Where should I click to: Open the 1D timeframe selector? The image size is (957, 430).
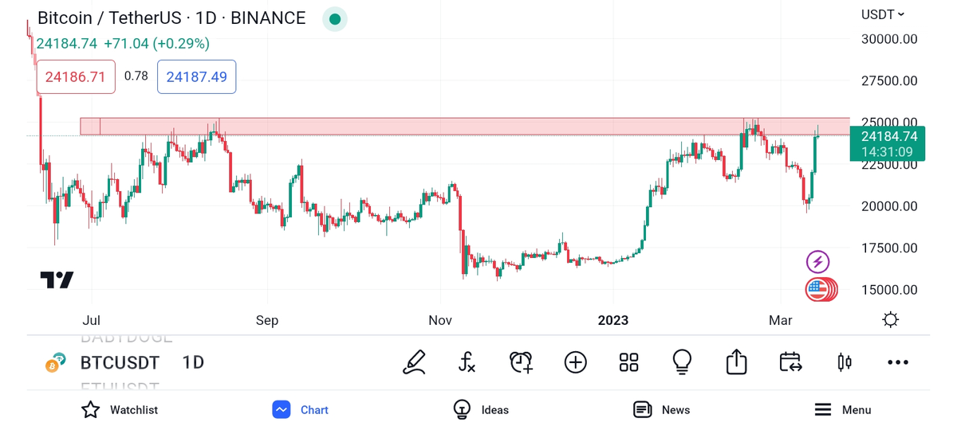193,363
